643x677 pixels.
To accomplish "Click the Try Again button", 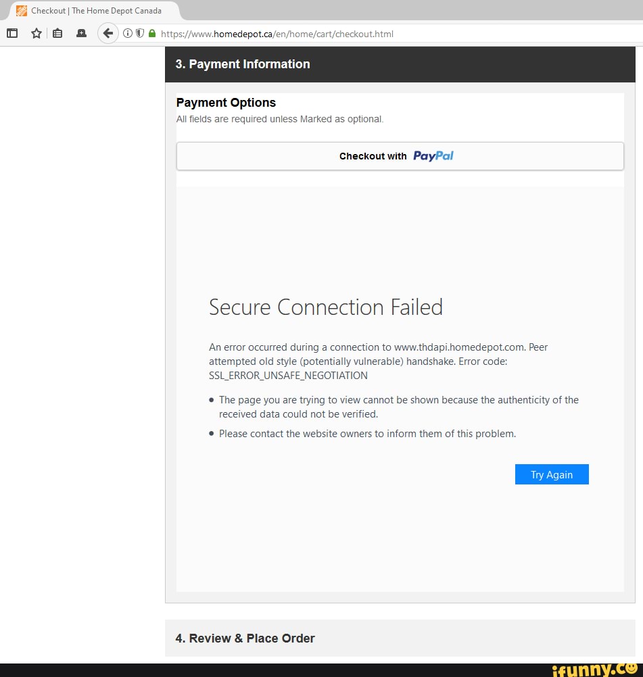I will (x=552, y=474).
